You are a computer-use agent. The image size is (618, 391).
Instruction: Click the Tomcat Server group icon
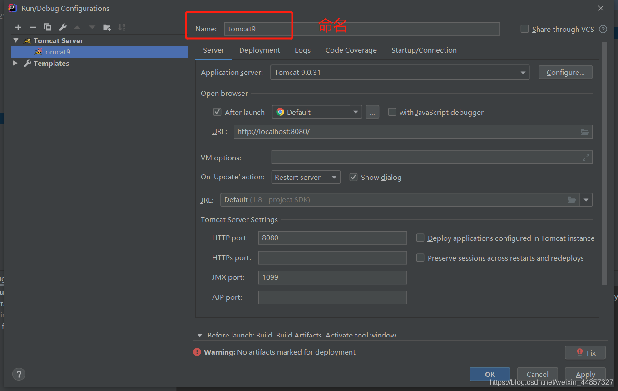[28, 41]
